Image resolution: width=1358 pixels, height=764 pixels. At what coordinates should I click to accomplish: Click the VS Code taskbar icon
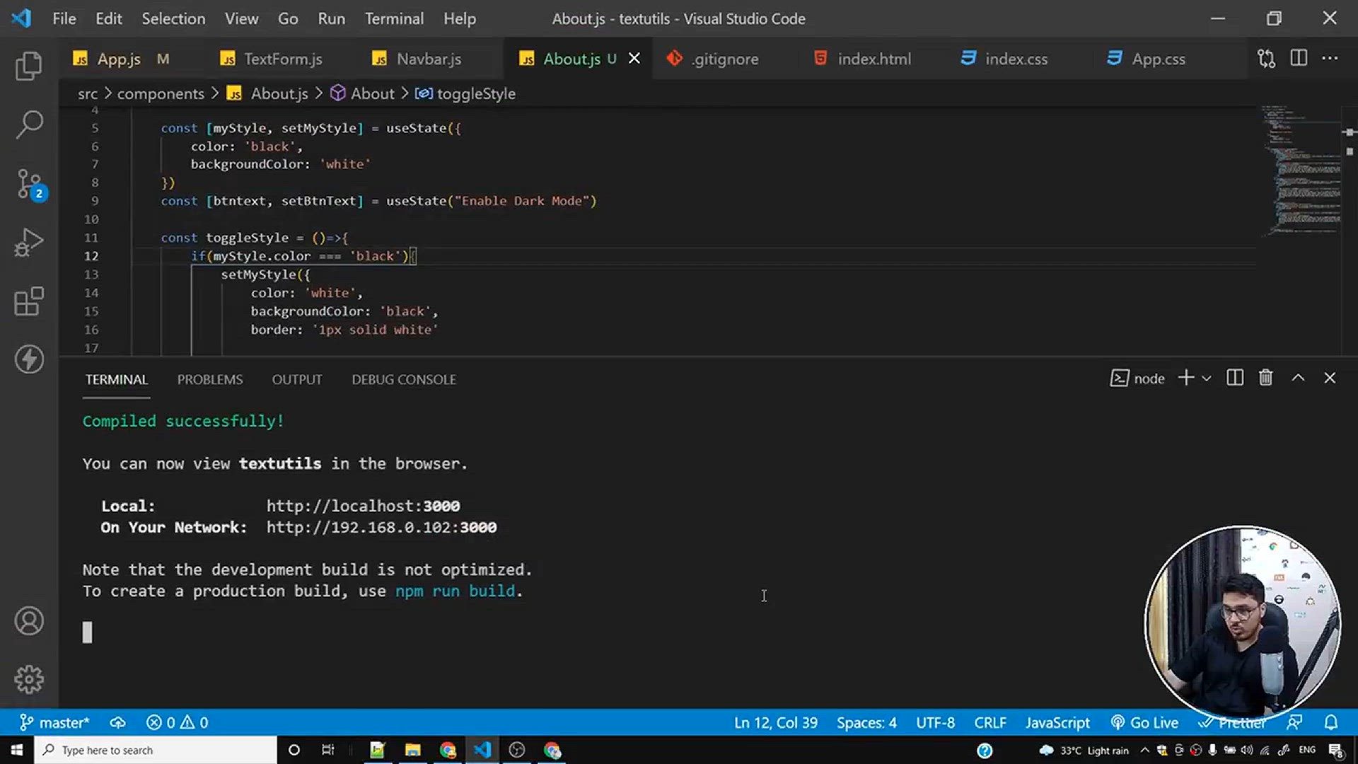482,750
